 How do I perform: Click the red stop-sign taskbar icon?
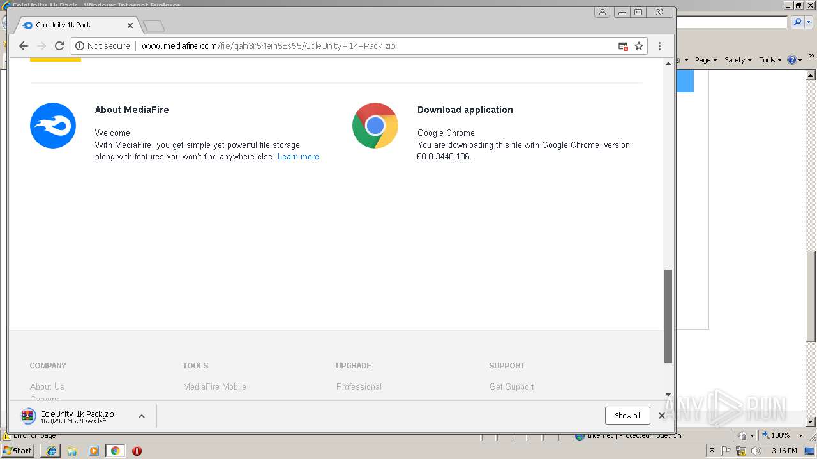[x=137, y=451]
